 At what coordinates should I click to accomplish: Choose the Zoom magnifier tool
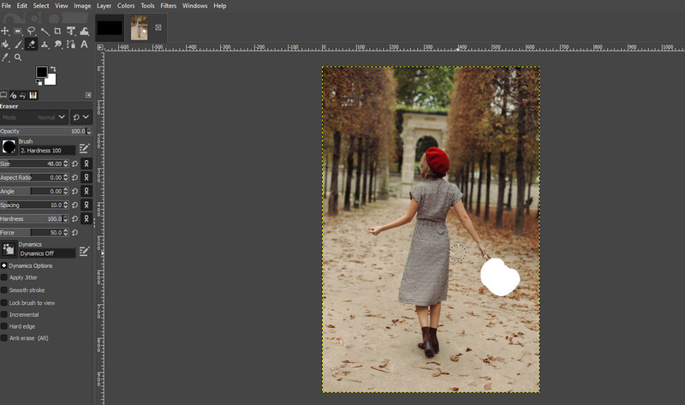click(18, 57)
